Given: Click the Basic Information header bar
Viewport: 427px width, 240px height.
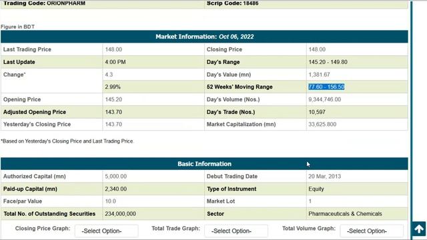Looking at the screenshot, I should (204, 164).
